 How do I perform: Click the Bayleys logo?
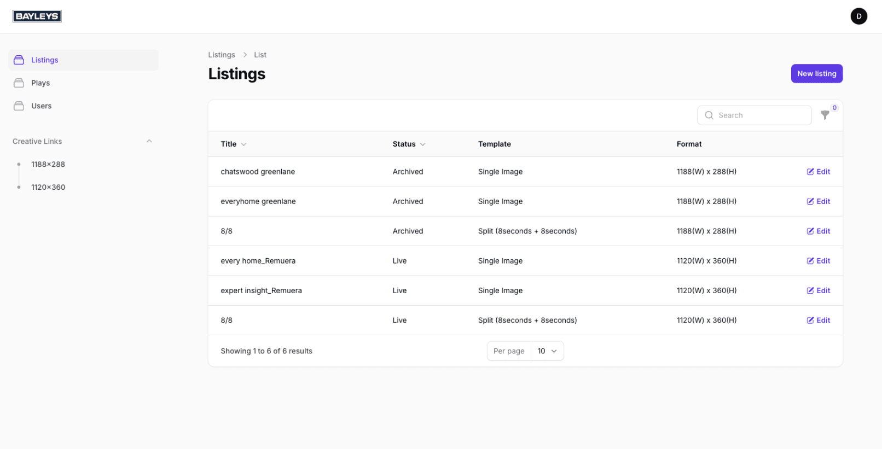pos(37,16)
